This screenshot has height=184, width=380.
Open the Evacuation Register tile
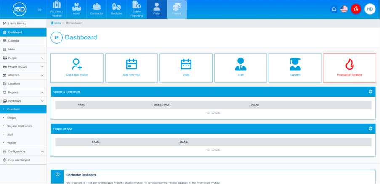[x=349, y=68]
